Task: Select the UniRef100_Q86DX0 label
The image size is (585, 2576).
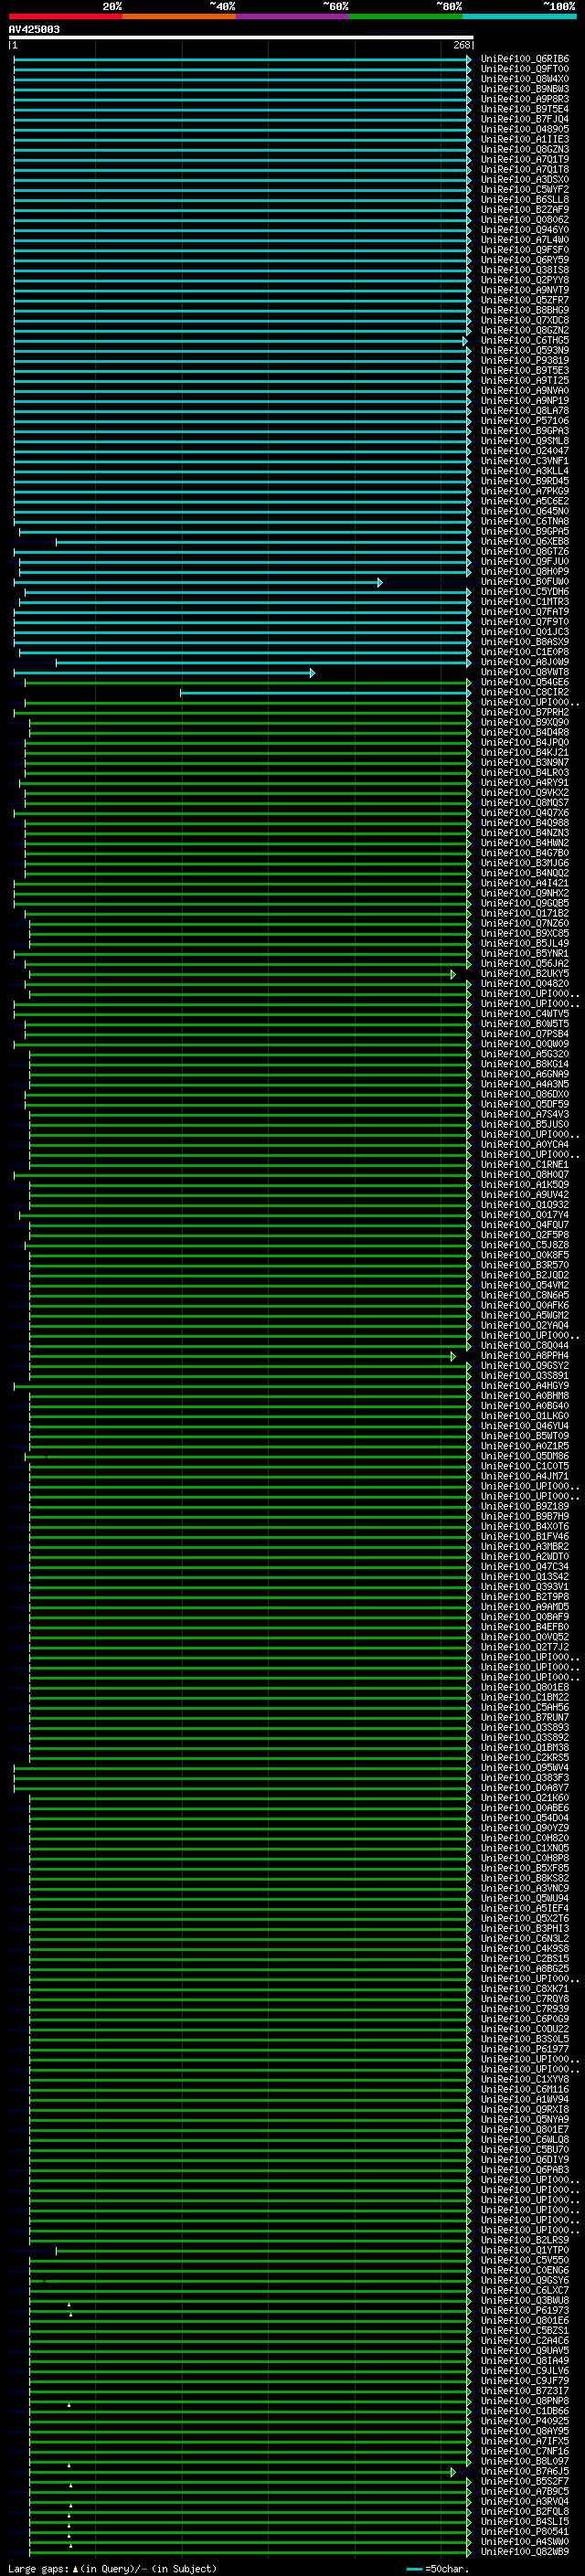Action: click(525, 1095)
